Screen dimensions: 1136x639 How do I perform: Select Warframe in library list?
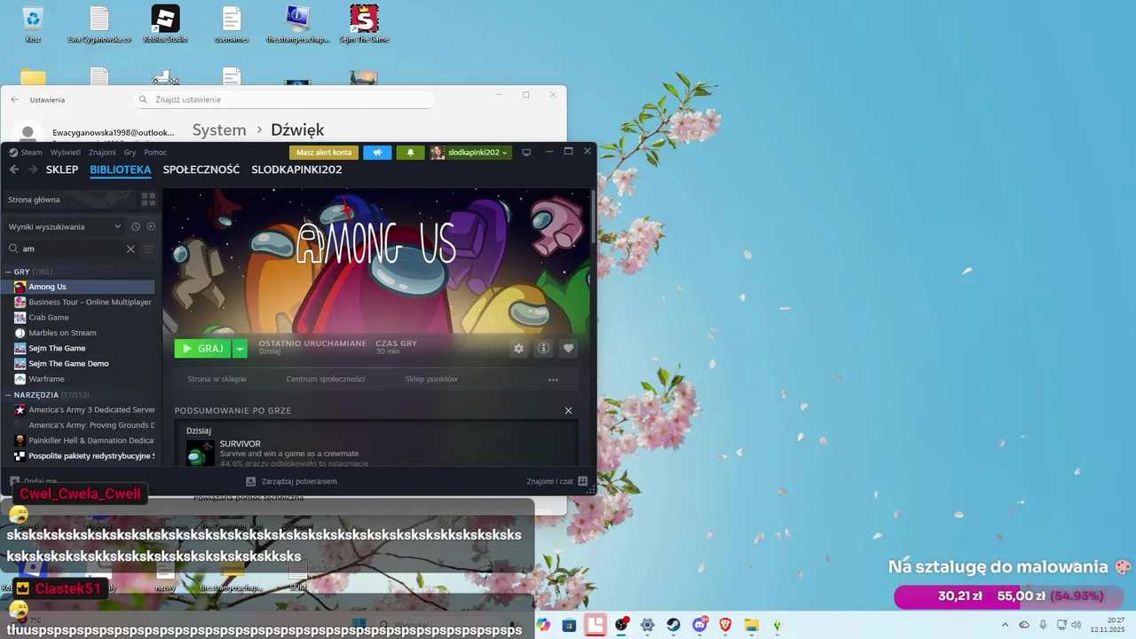coord(78,379)
